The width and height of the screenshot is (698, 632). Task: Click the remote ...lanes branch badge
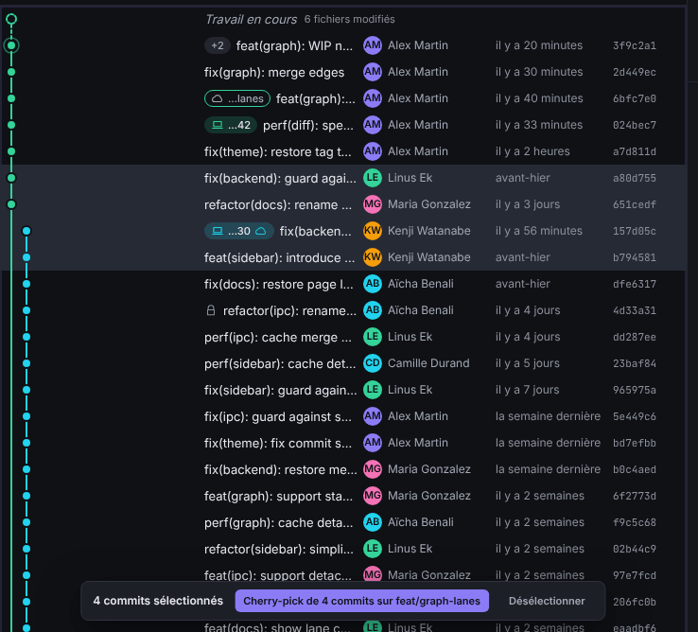236,98
